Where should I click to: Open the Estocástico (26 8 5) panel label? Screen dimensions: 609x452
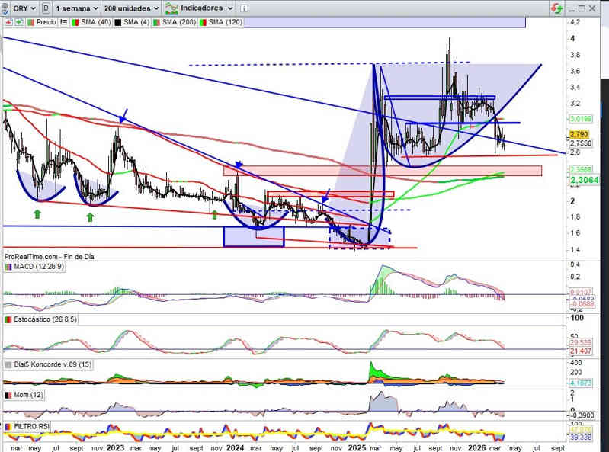pyautogui.click(x=47, y=319)
